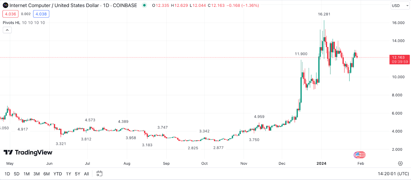This screenshot has height=180, width=411.
Task: Click the 4.038 buy price button
Action: tap(41, 14)
